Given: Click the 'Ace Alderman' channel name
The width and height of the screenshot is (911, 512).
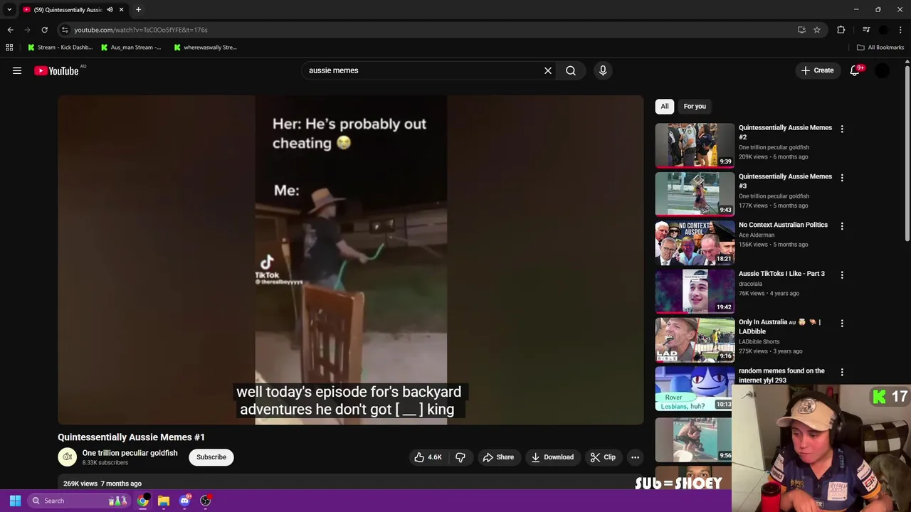Looking at the screenshot, I should (757, 235).
